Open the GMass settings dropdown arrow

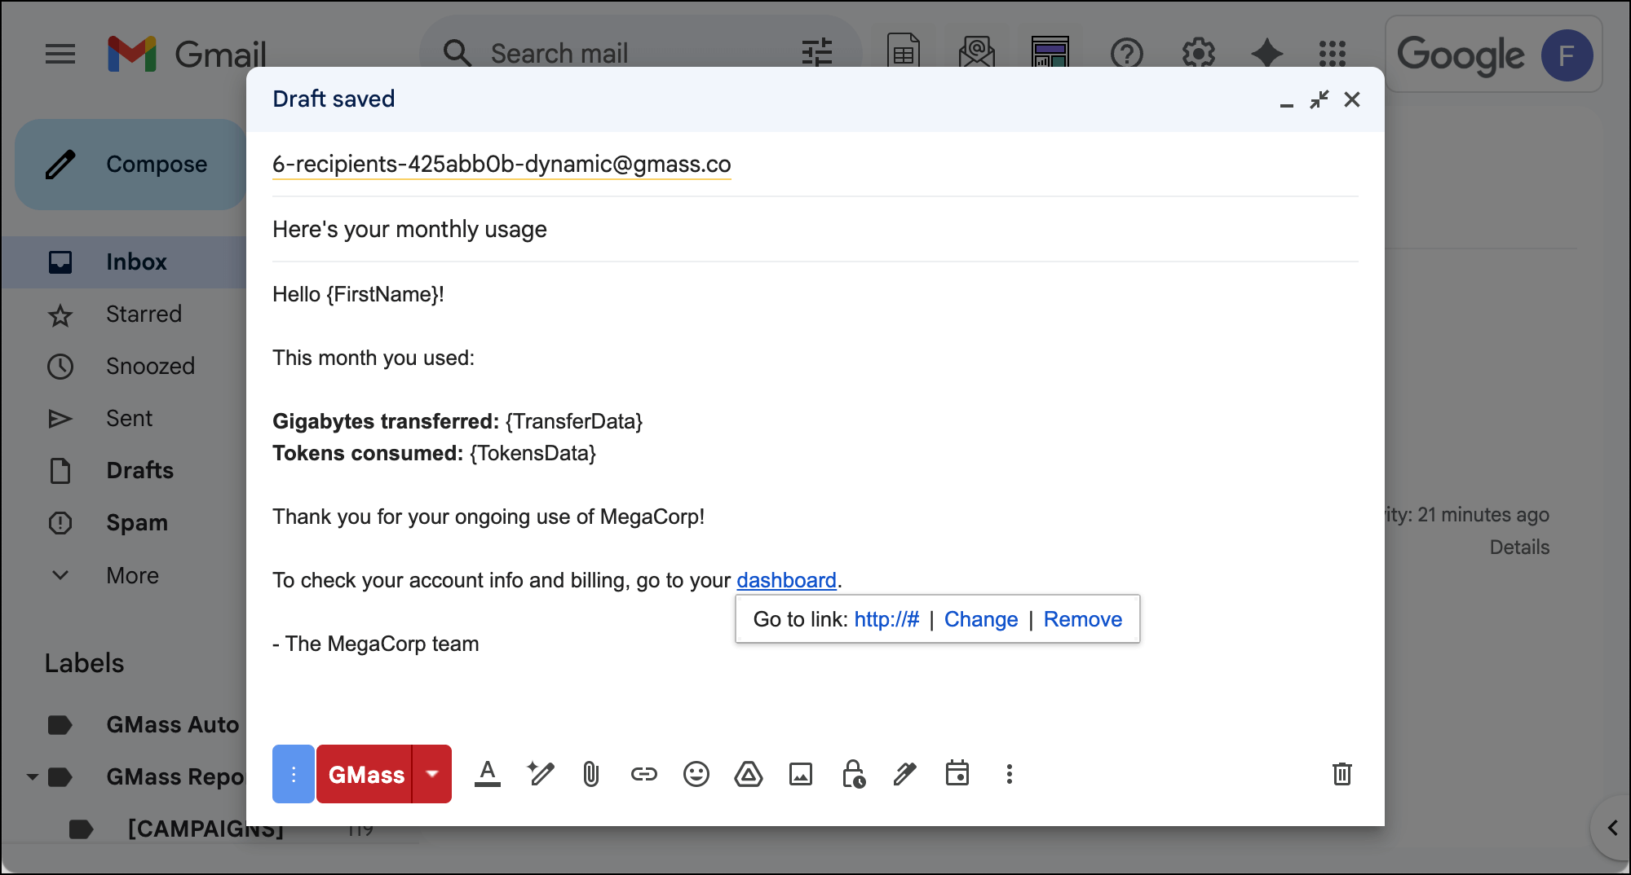tap(432, 774)
